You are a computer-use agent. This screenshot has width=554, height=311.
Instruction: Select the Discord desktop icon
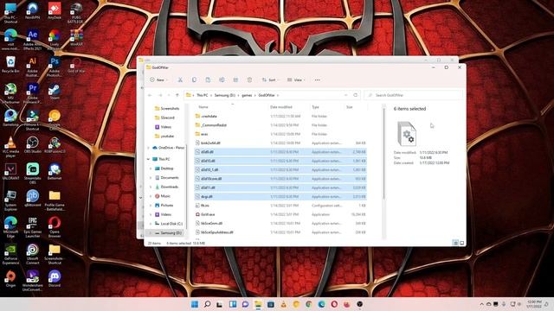[55, 278]
